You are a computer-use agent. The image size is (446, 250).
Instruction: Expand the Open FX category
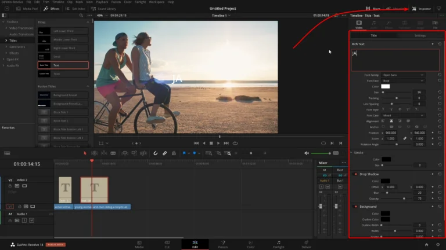click(3, 59)
